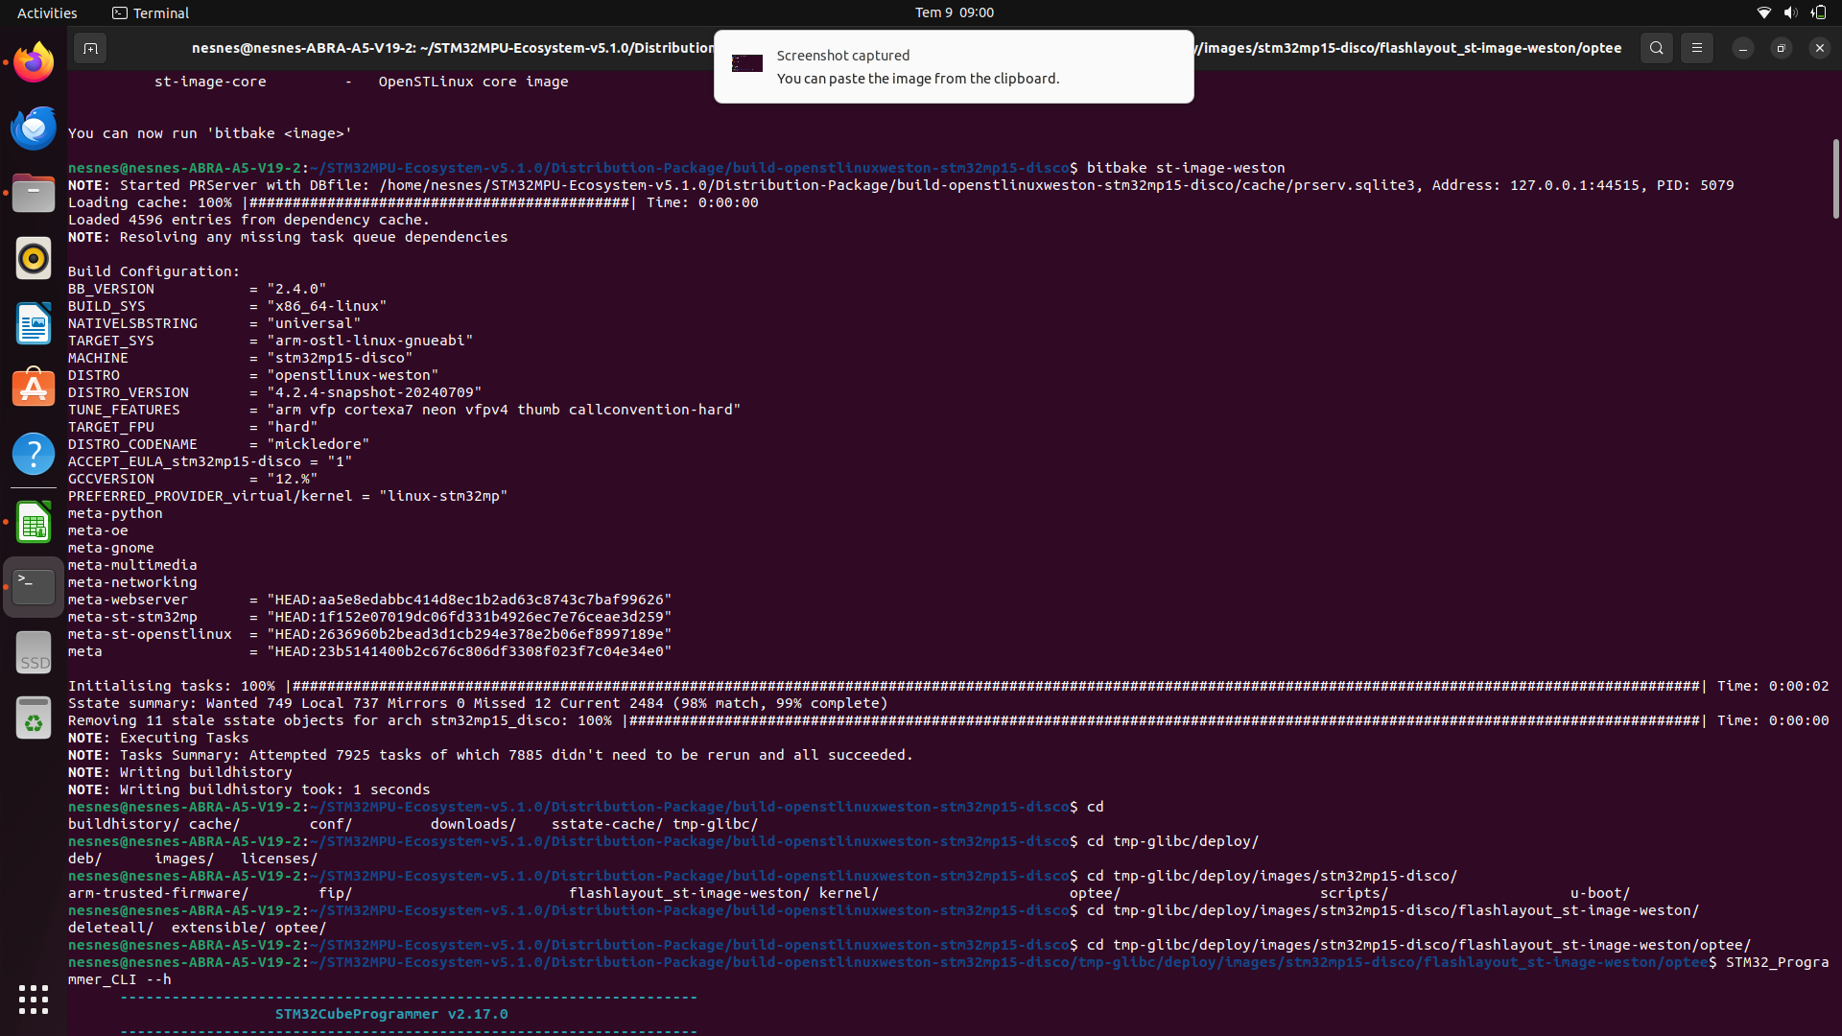Click the notification screenshot thumbnail
Screen dimensions: 1842x1036
746,63
